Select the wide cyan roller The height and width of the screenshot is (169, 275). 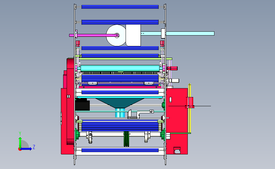pyautogui.click(x=120, y=68)
